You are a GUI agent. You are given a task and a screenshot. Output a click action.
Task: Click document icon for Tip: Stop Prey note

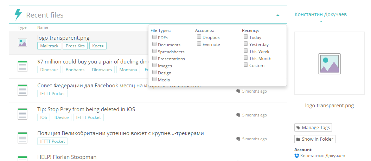23,114
